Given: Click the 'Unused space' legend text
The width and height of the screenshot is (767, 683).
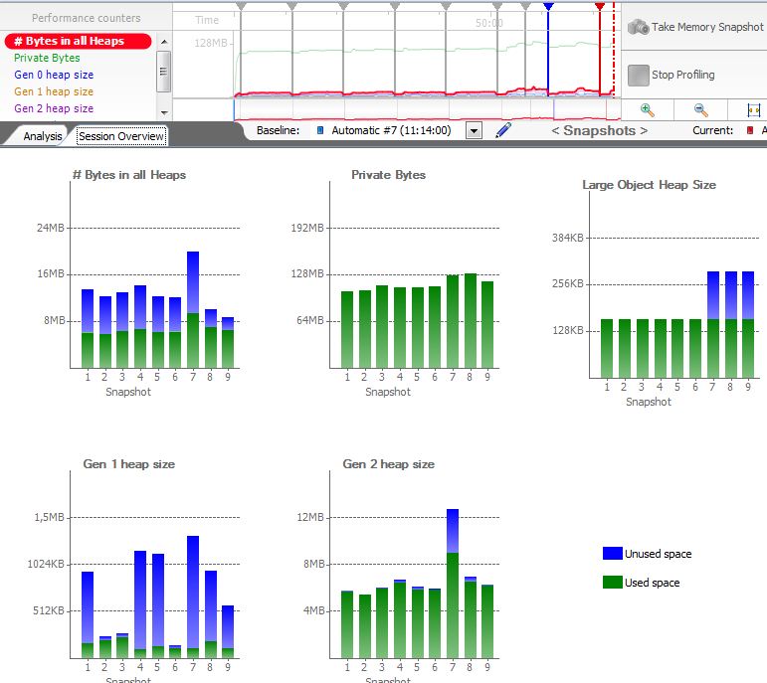Looking at the screenshot, I should 658,554.
